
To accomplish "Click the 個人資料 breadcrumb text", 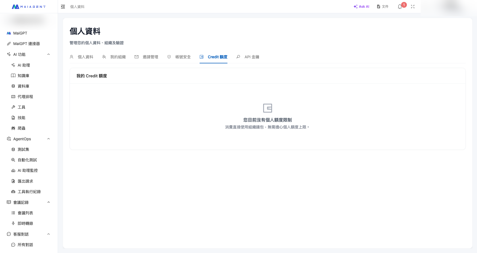I will coord(77,7).
